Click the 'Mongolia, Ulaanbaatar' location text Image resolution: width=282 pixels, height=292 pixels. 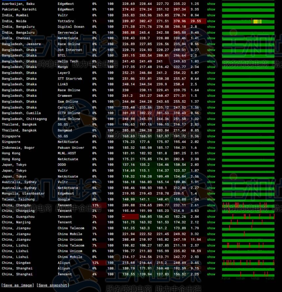click(23, 194)
